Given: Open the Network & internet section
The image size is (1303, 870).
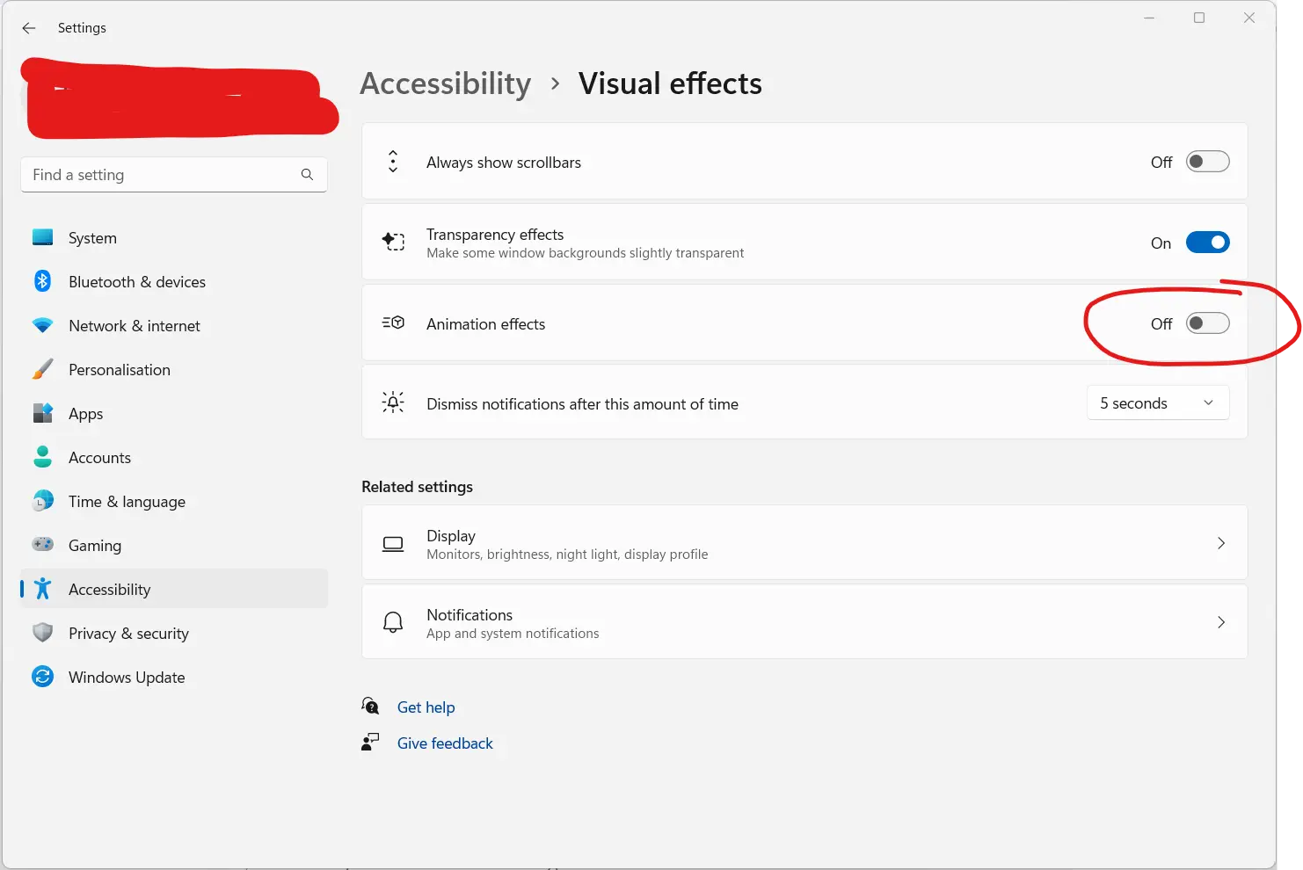Looking at the screenshot, I should pyautogui.click(x=174, y=325).
